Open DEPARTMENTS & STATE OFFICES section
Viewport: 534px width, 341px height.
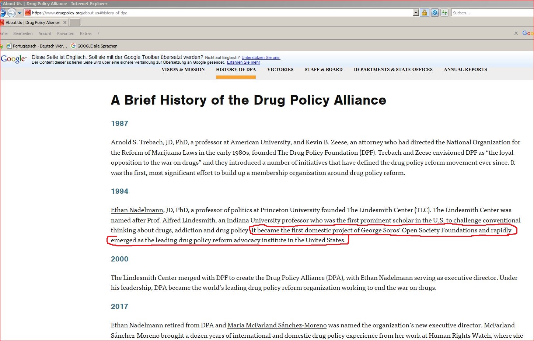pos(393,69)
